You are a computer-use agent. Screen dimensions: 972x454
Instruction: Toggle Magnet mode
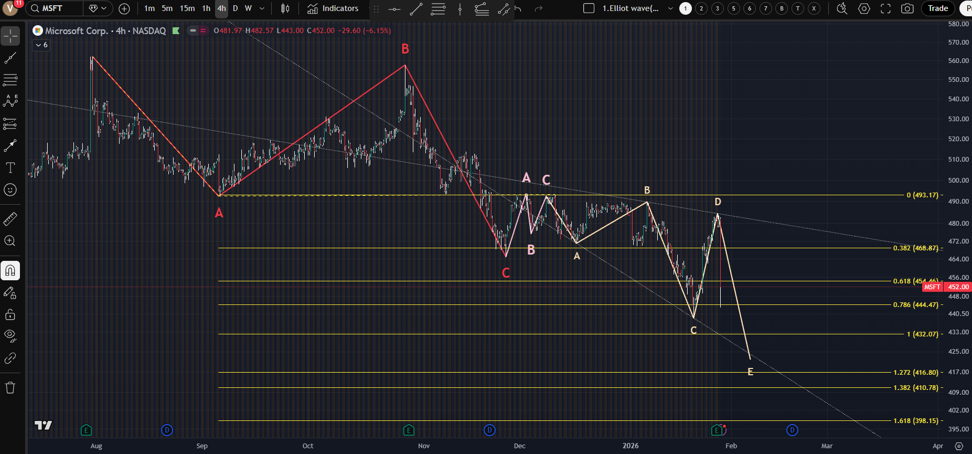(x=10, y=271)
